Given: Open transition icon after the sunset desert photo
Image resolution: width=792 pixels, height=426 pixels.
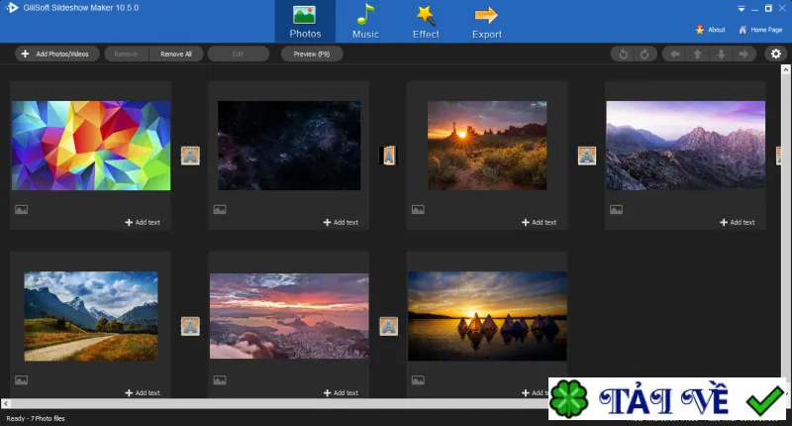Looking at the screenshot, I should point(587,156).
